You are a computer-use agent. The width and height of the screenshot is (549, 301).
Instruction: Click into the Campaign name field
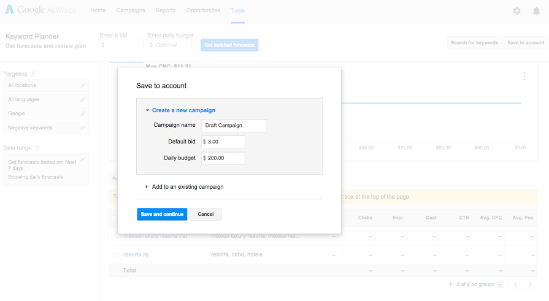click(x=234, y=125)
